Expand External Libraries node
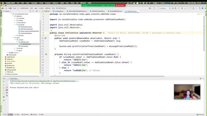 click(x=3, y=74)
